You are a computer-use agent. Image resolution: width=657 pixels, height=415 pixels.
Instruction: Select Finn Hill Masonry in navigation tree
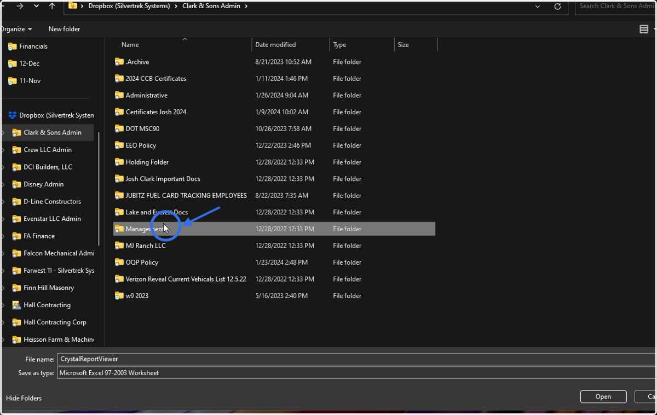pyautogui.click(x=49, y=288)
